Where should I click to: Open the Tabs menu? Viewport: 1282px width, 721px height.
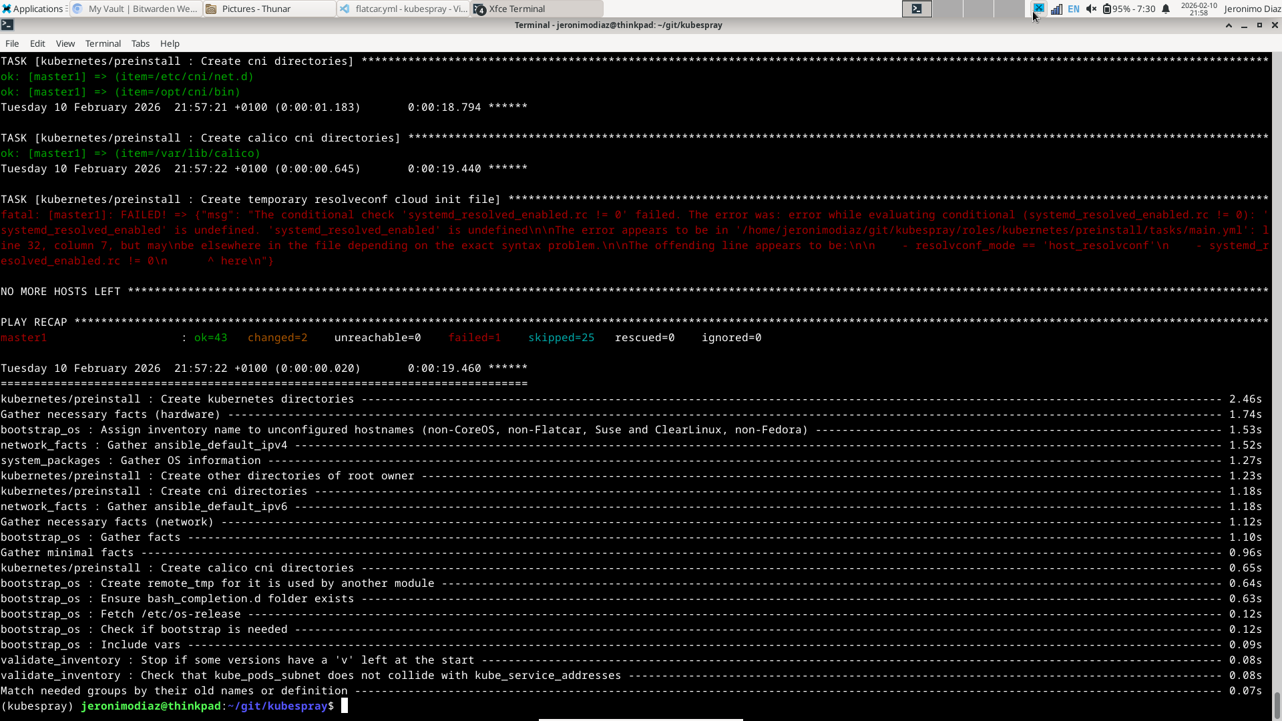pyautogui.click(x=140, y=43)
